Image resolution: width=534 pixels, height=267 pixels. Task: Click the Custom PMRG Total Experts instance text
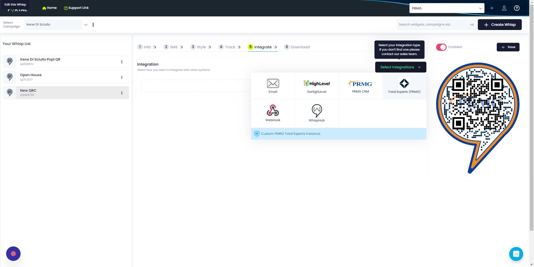291,134
